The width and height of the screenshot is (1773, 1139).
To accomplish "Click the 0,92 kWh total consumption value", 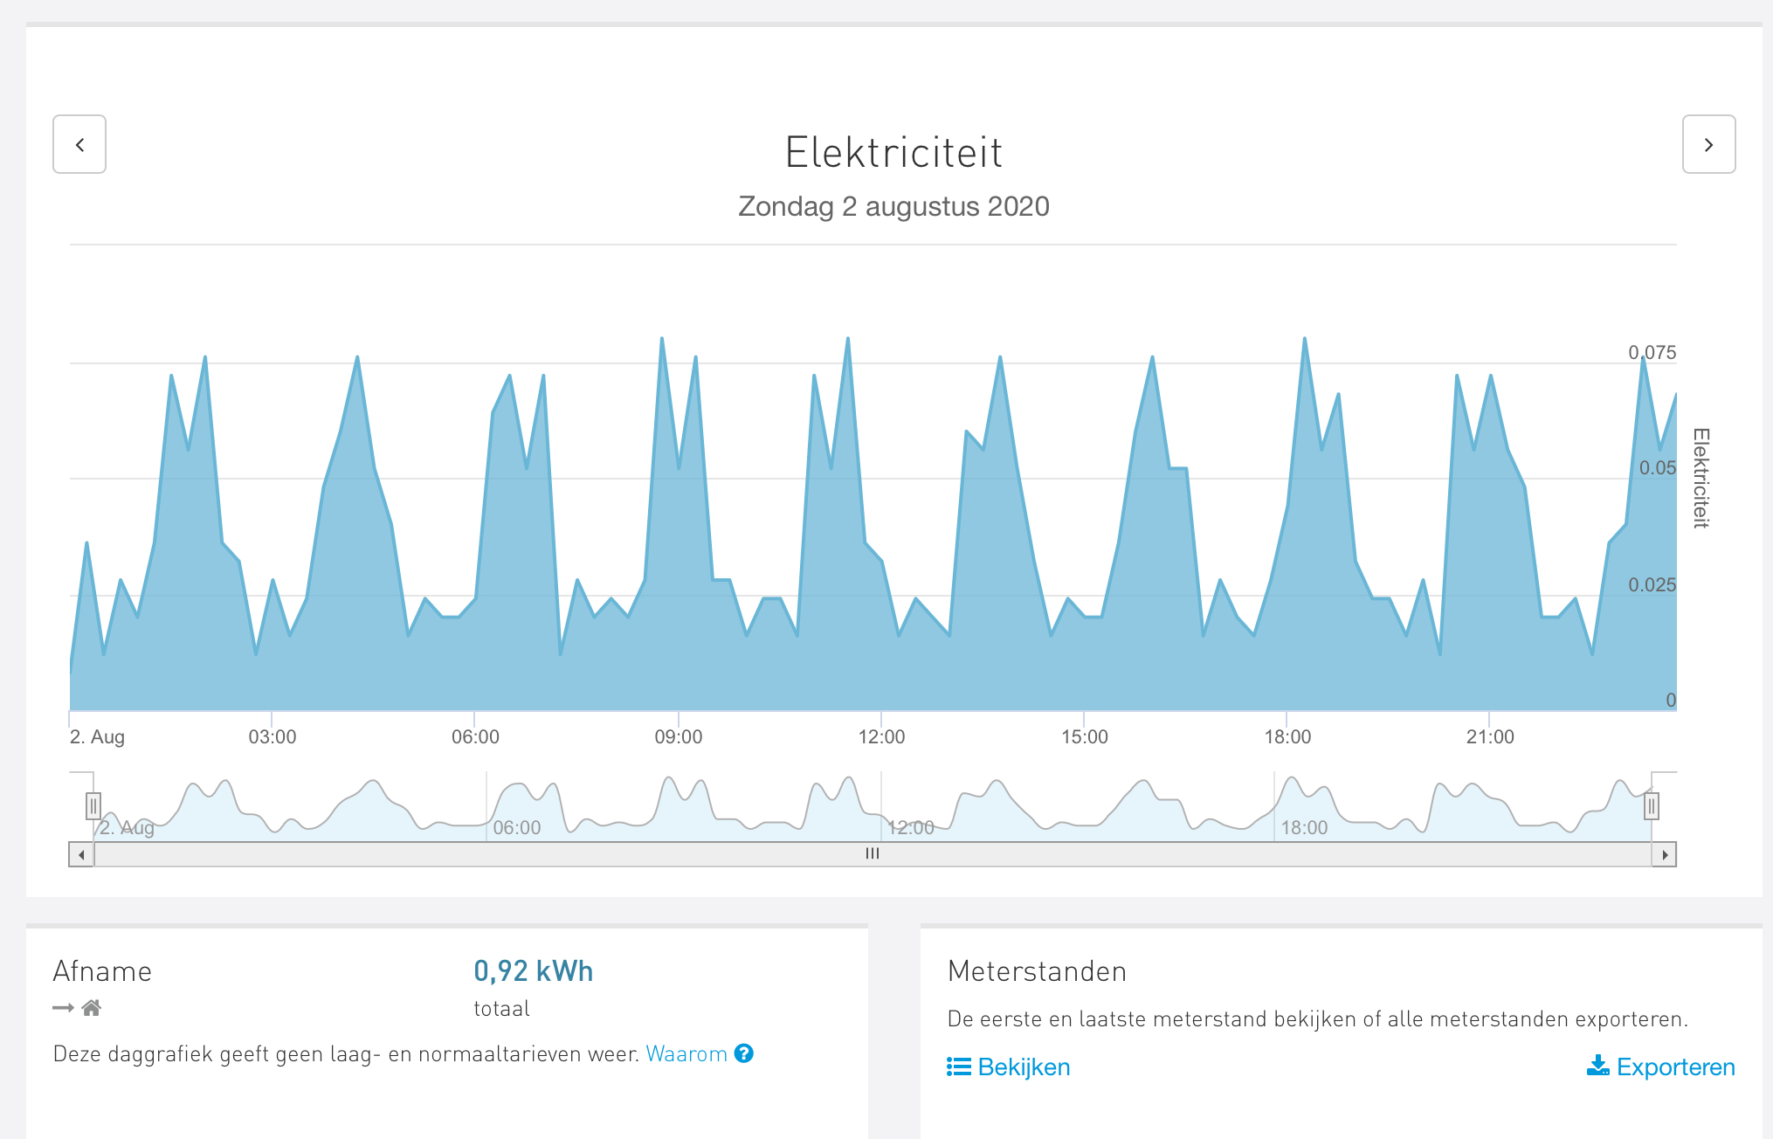I will [x=534, y=970].
